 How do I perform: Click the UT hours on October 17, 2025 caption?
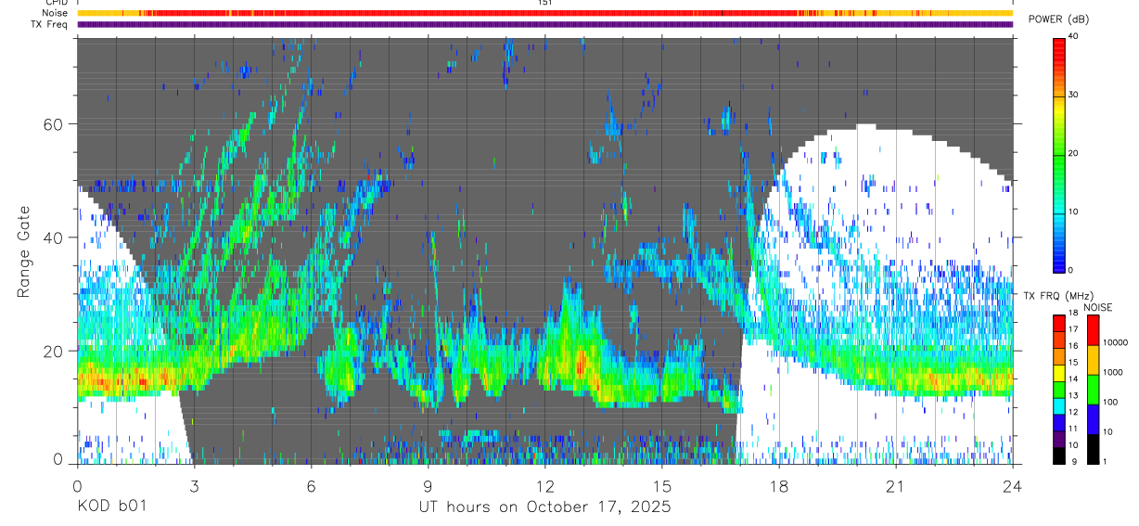544,507
